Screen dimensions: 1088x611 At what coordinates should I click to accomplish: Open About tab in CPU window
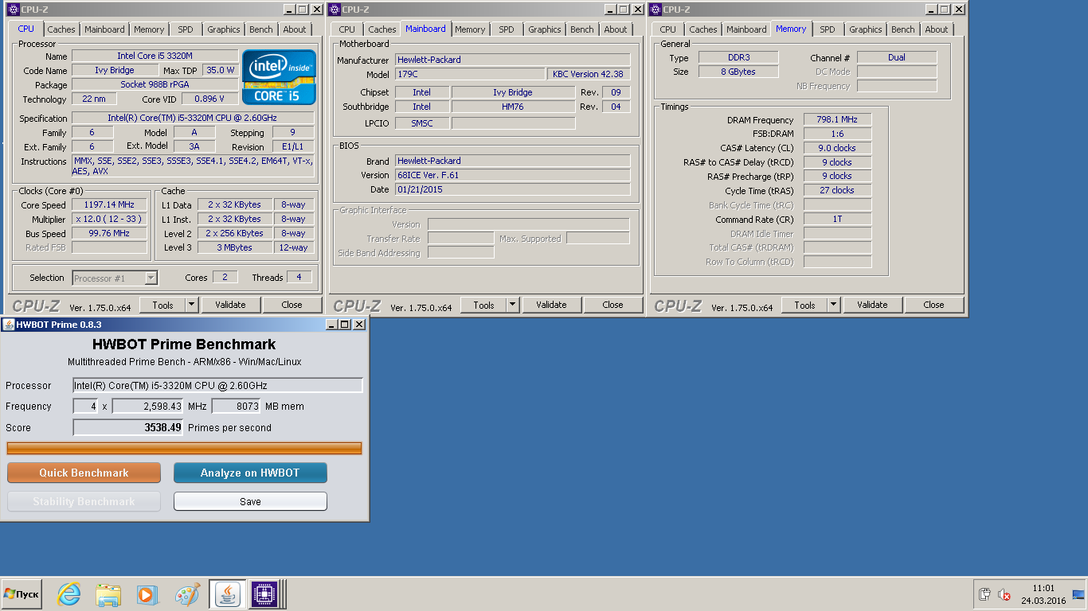(x=295, y=29)
